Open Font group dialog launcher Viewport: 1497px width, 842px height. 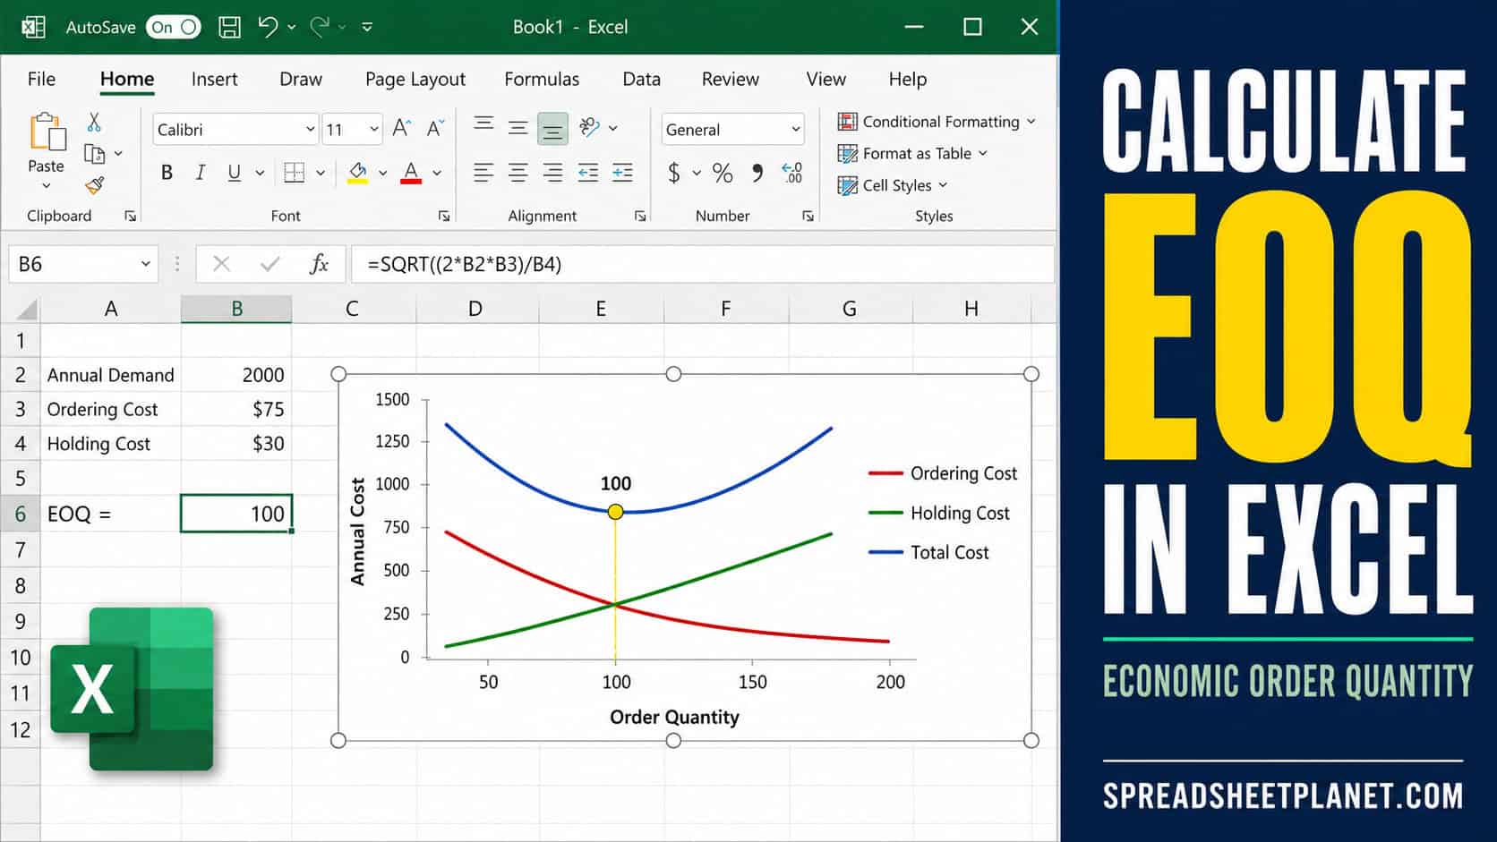point(444,216)
